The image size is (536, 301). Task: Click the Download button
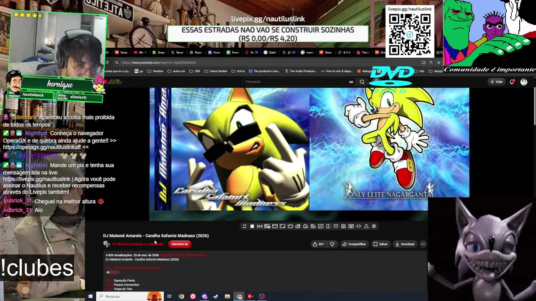[x=405, y=244]
